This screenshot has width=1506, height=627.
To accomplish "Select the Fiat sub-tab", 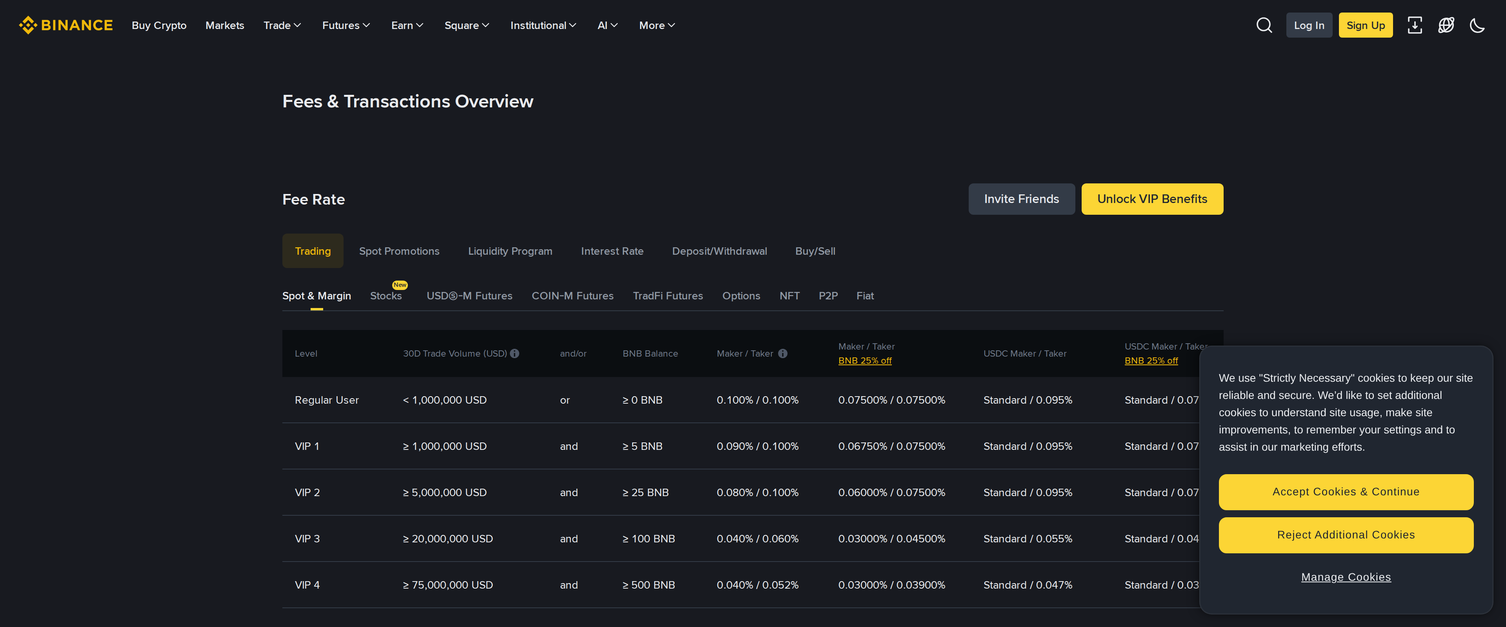I will coord(865,296).
